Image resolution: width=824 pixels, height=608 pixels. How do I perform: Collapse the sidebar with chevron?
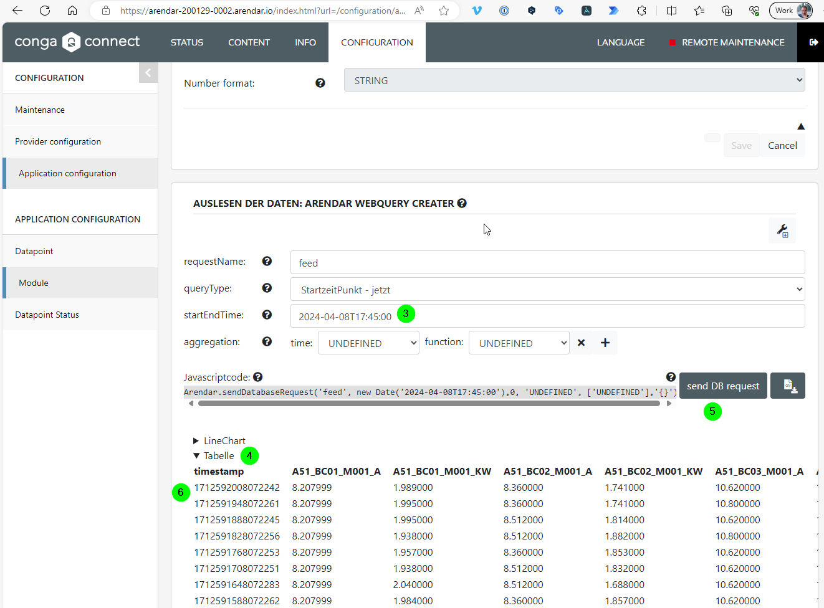pyautogui.click(x=148, y=73)
